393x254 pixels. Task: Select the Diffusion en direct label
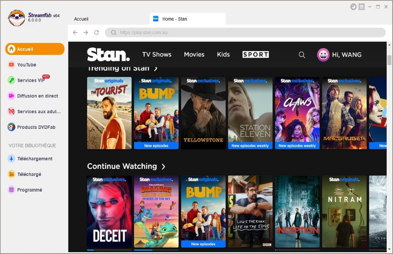click(37, 96)
